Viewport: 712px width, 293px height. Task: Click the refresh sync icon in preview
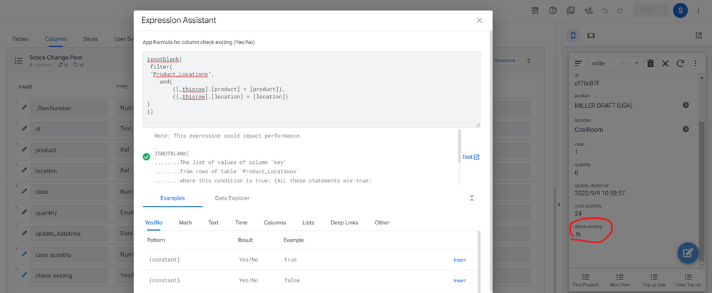point(680,63)
